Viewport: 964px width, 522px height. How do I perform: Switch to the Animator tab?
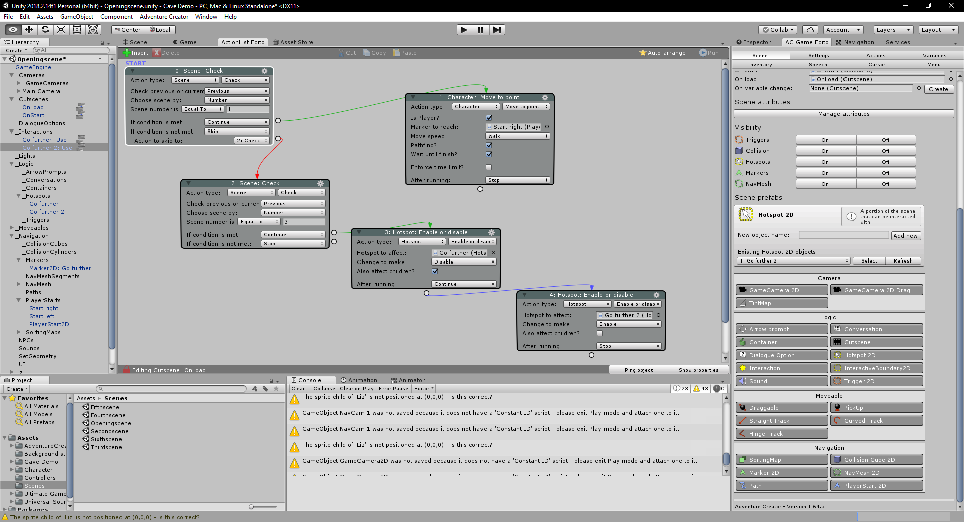(x=407, y=380)
